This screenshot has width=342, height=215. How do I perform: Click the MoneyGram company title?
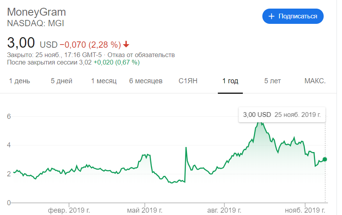tap(36, 12)
